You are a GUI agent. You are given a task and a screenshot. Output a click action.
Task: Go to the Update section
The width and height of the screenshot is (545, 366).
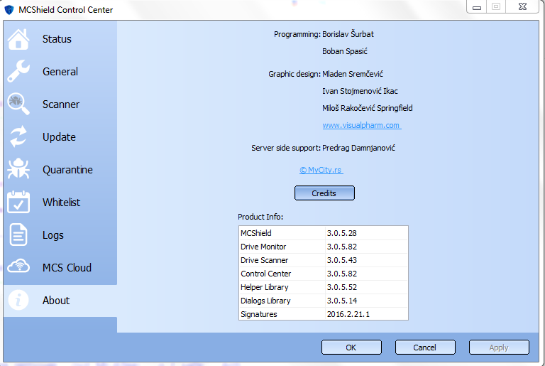pyautogui.click(x=59, y=137)
